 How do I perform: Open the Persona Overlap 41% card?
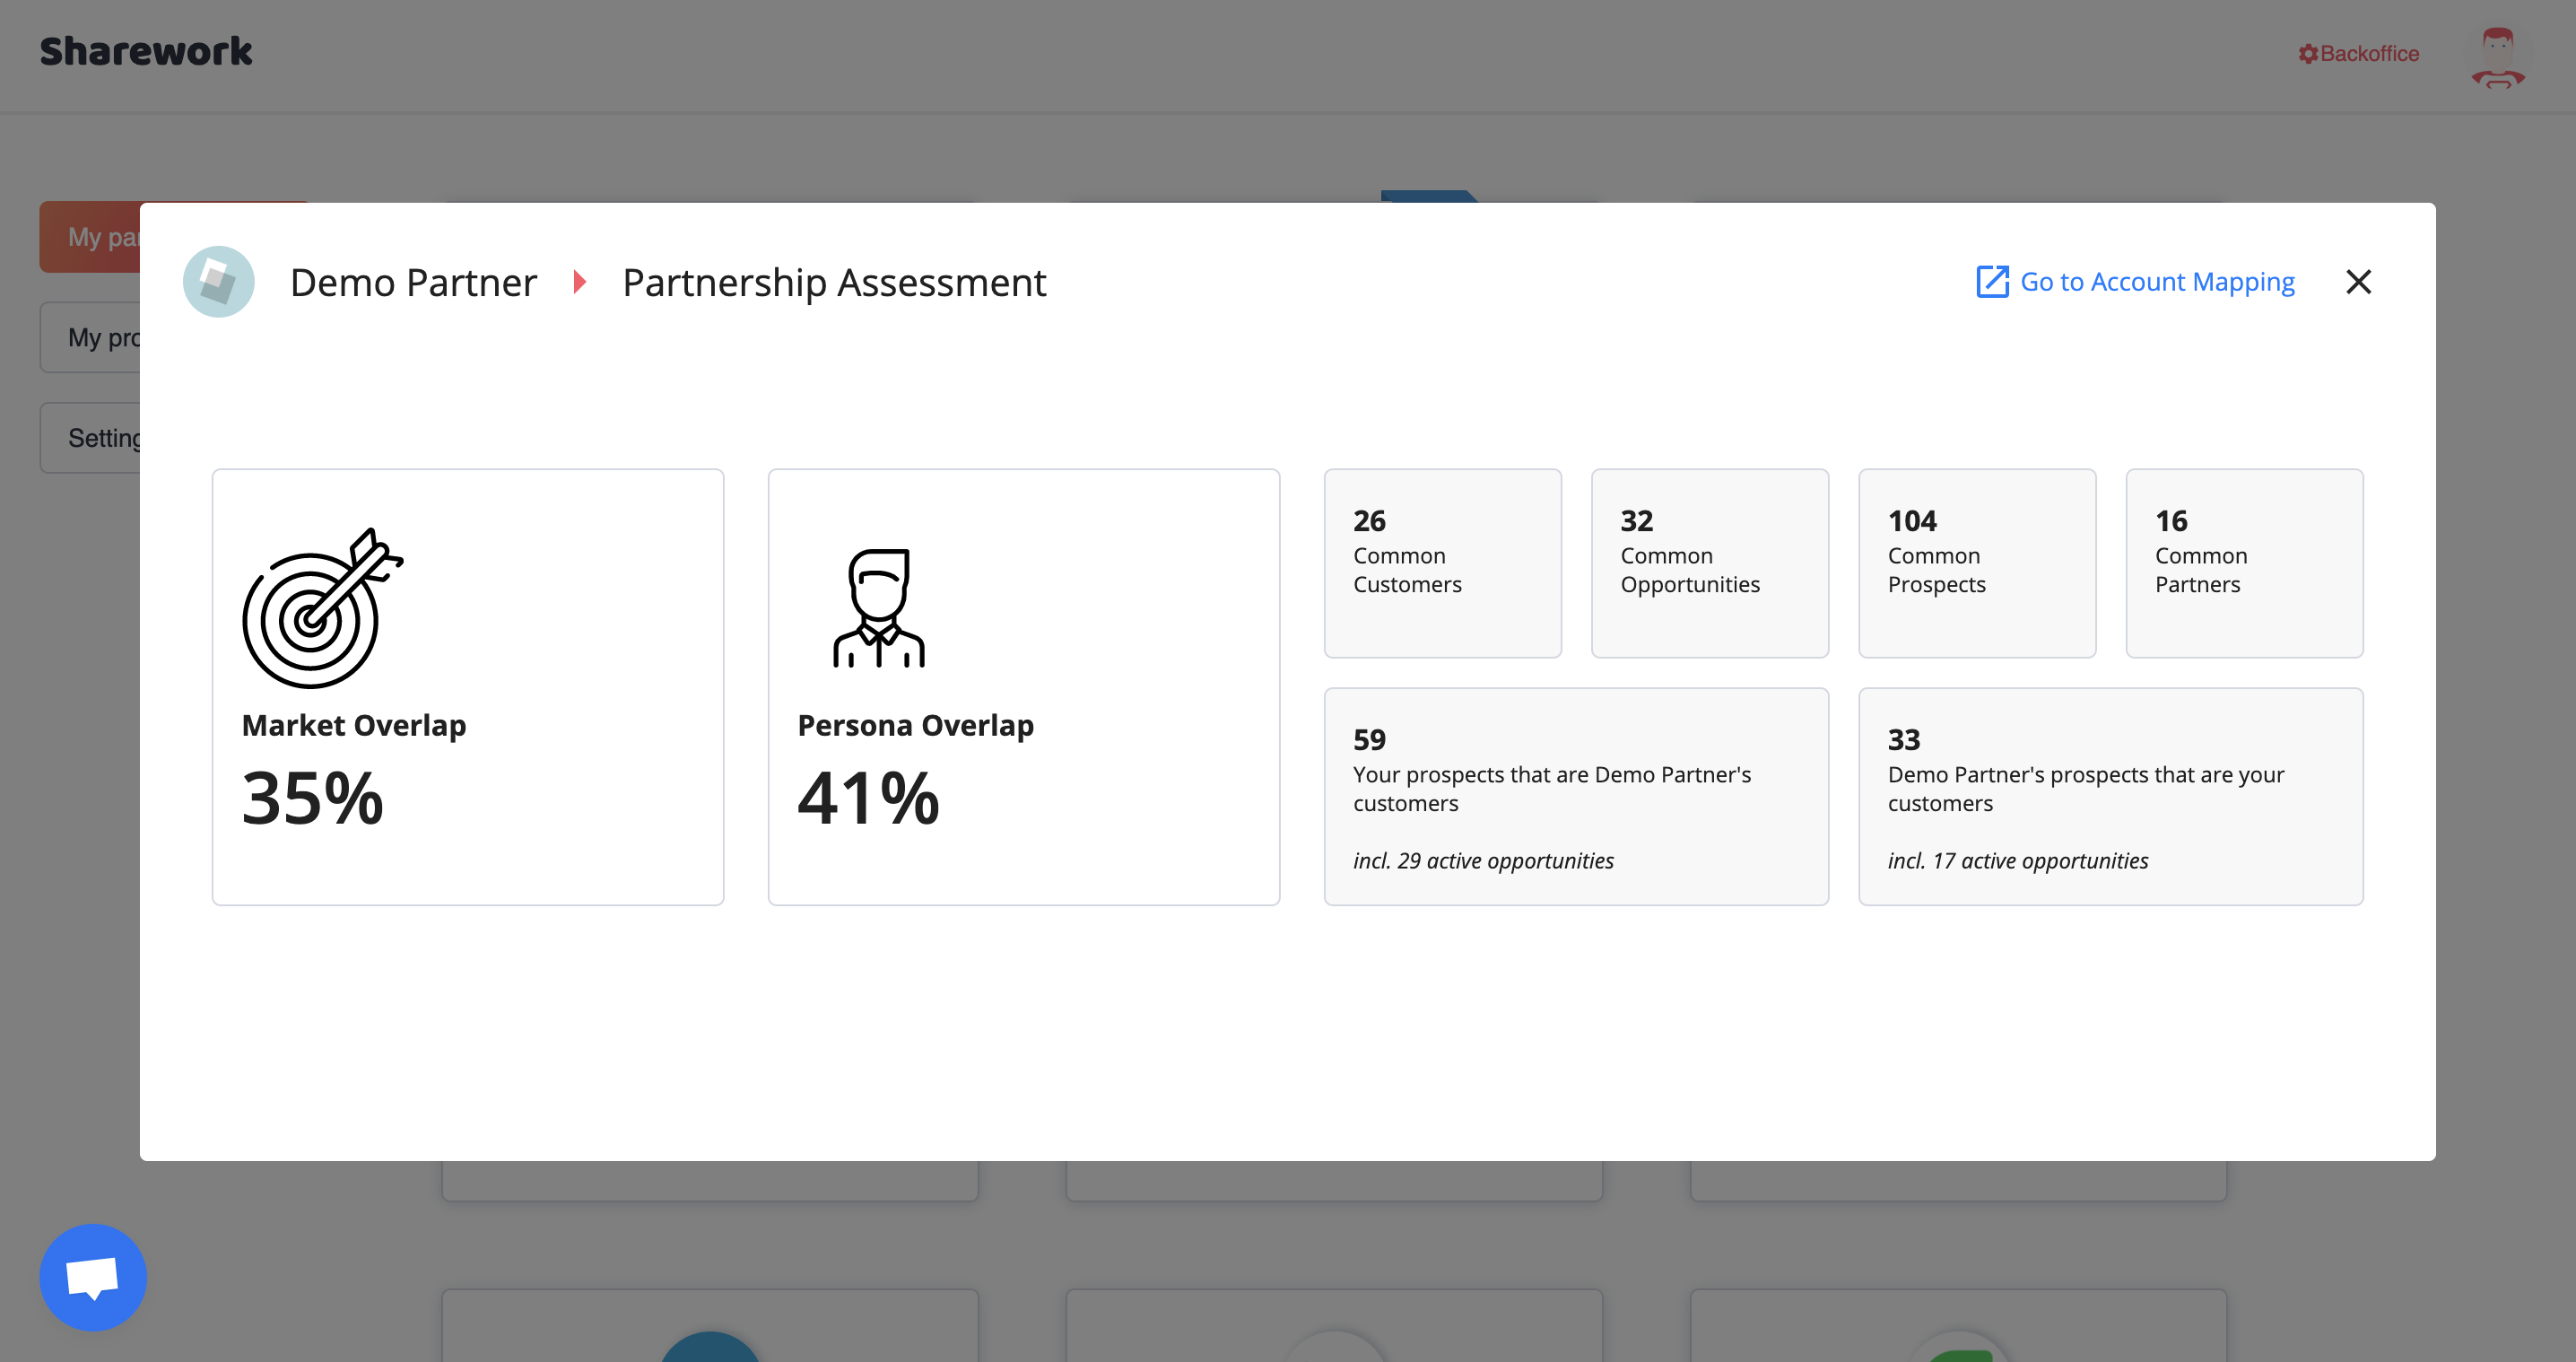1024,687
